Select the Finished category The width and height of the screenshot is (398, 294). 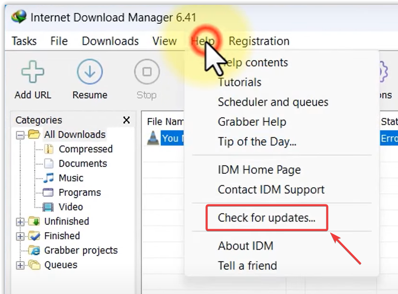[x=62, y=236]
